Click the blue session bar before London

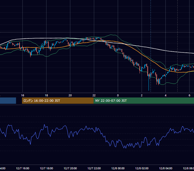[8, 101]
